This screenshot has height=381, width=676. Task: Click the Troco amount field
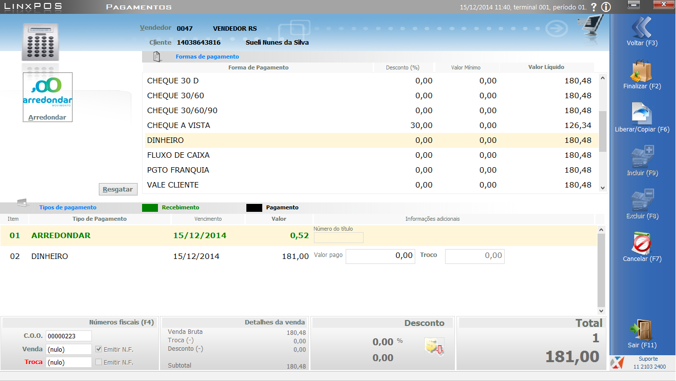pyautogui.click(x=475, y=256)
